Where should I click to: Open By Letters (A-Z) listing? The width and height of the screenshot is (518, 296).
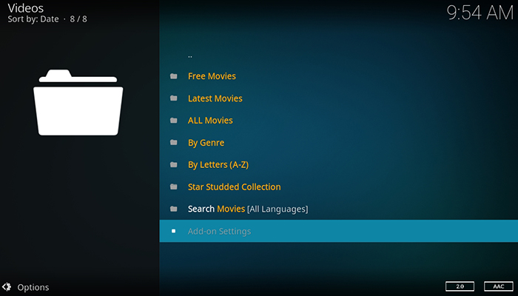tap(339, 164)
